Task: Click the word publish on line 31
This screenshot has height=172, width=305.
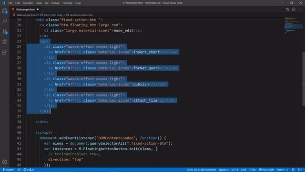Action: point(141,84)
